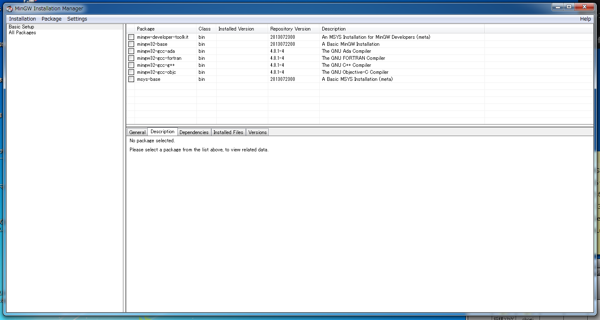Select the mingw32-gcc-ada package name
The height and width of the screenshot is (320, 600).
(x=156, y=51)
